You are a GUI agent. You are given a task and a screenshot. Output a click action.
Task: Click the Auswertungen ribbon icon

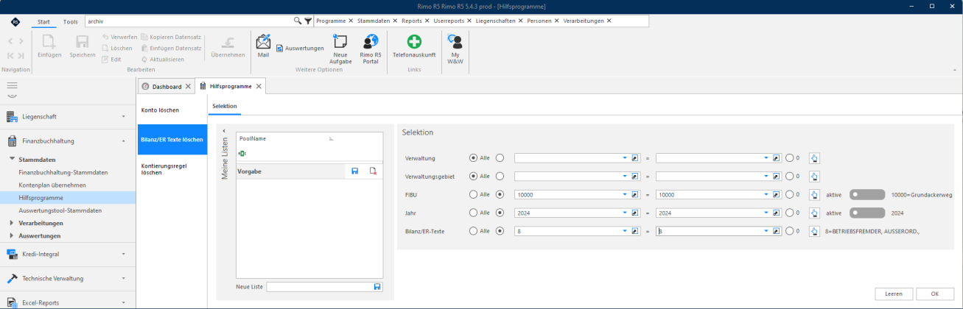click(300, 49)
